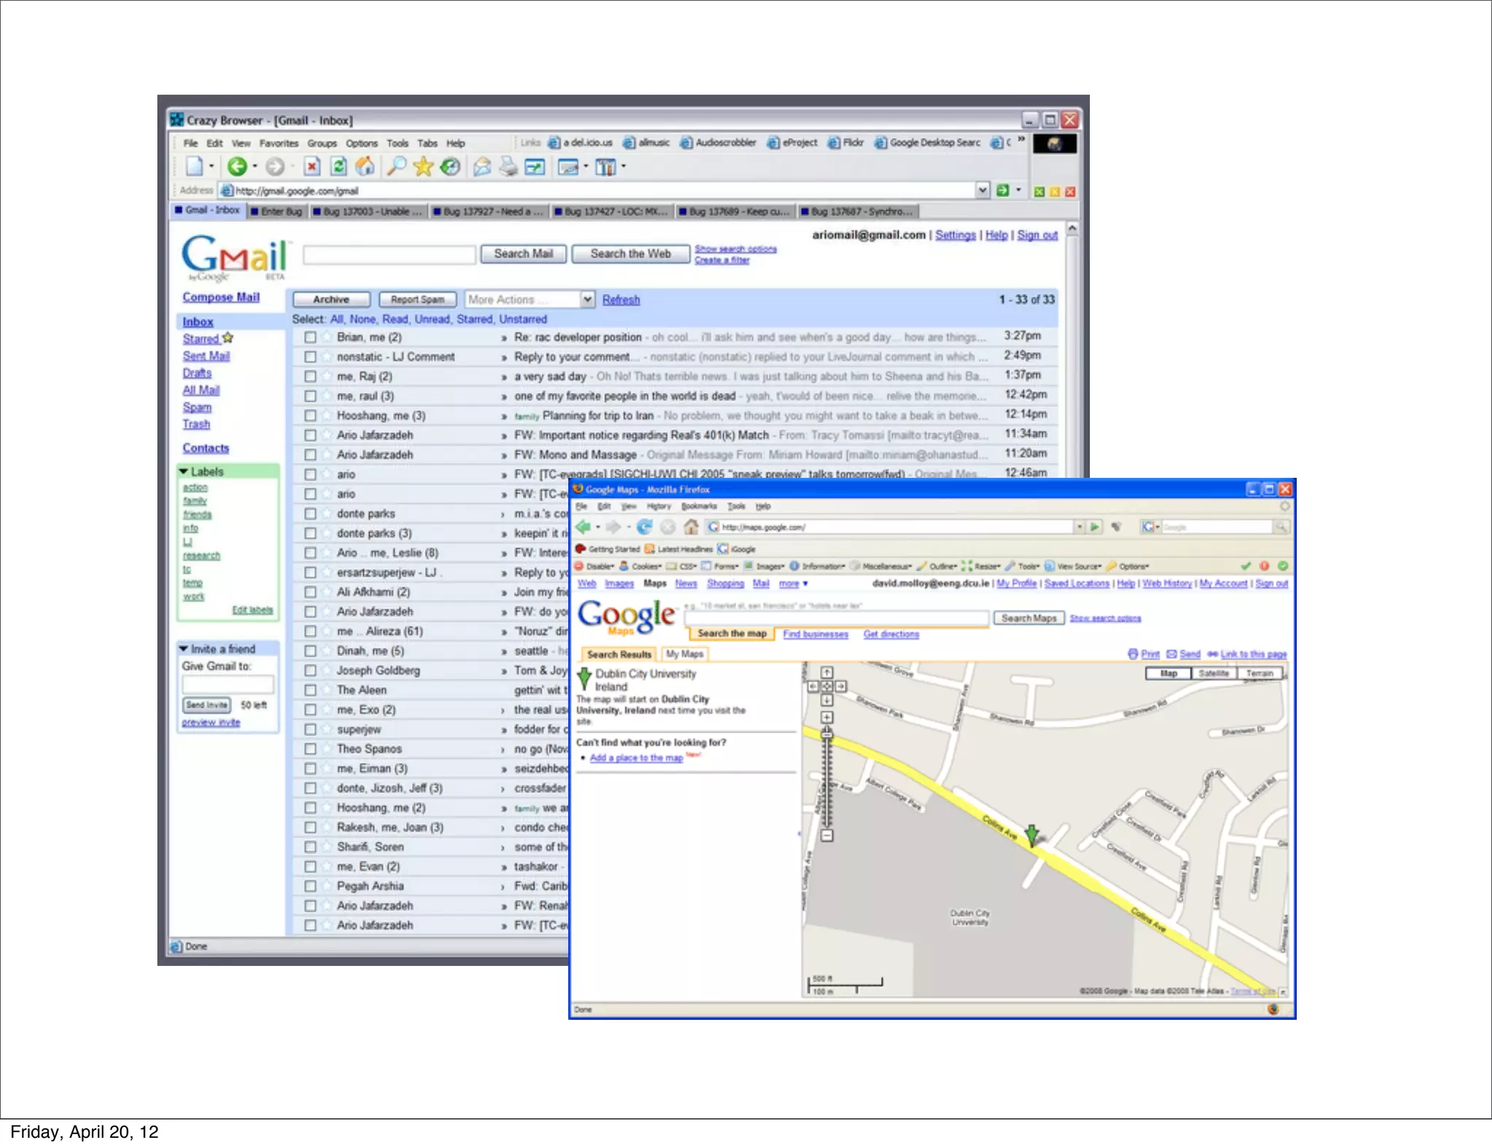Screen dimensions: 1492x1148
Task: Click the Firefox home icon
Action: [691, 527]
